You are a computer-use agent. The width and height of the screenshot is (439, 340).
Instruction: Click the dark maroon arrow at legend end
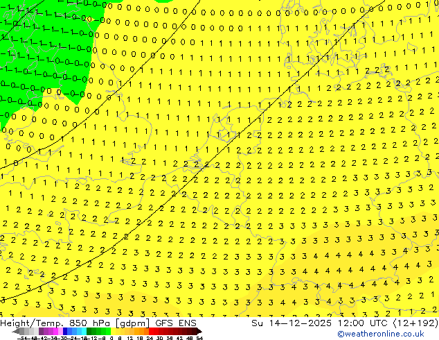coord(199,331)
